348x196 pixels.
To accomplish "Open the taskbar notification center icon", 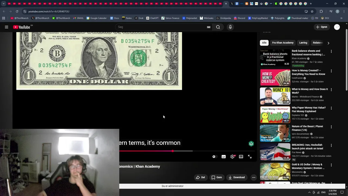I will [x=342, y=192].
